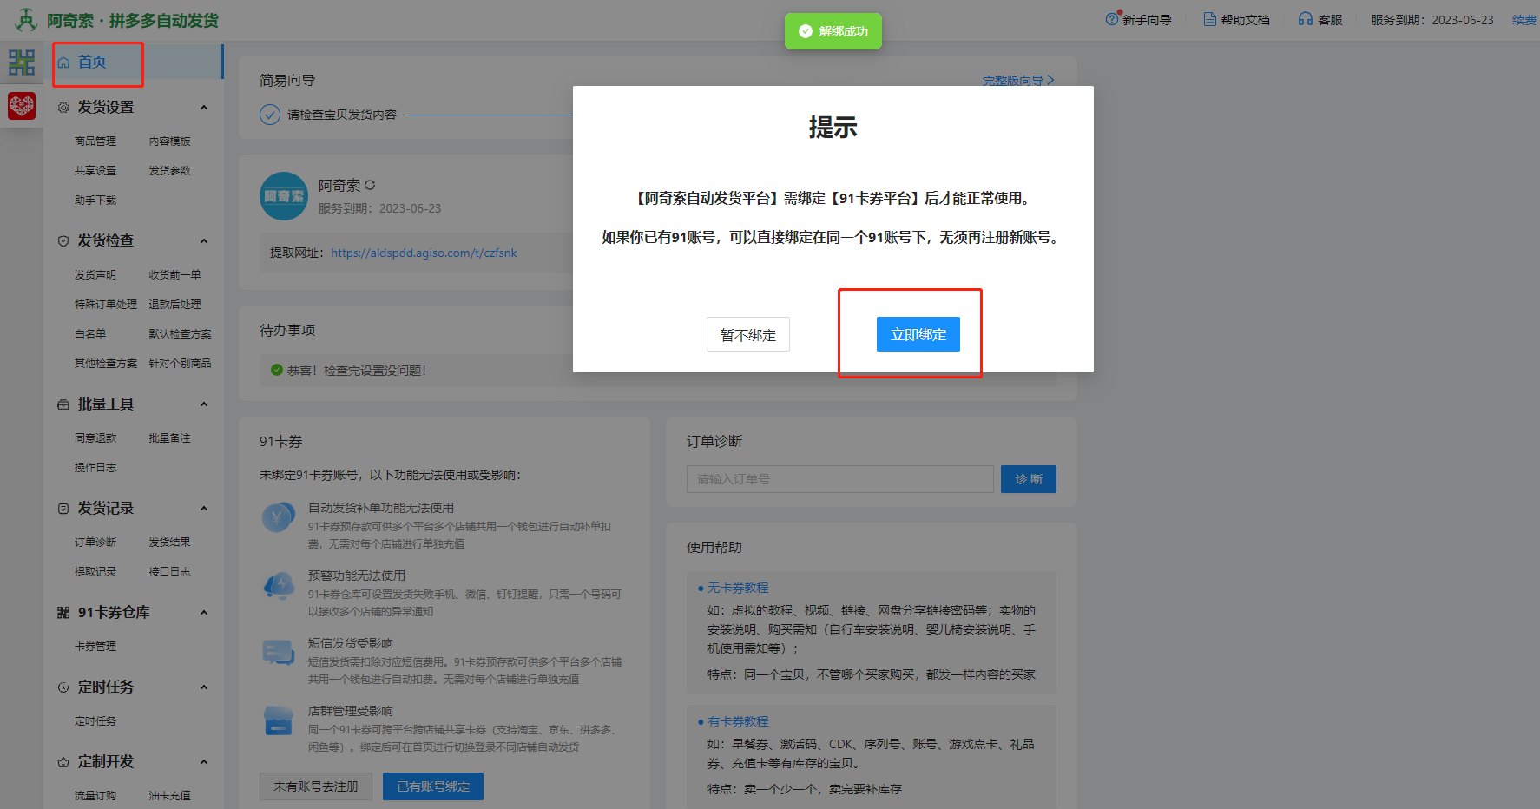Go to 首页 in sidebar
This screenshot has height=809, width=1540.
(x=92, y=62)
